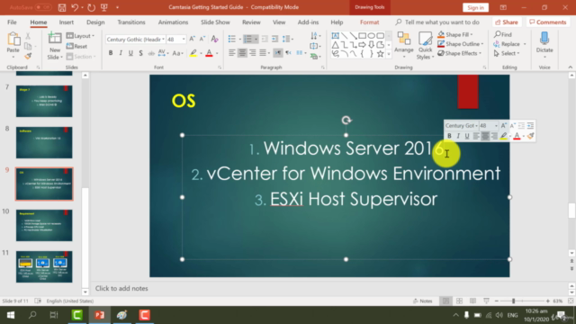Switch to Insert tab
Screen dimensions: 576x324
tap(66, 22)
